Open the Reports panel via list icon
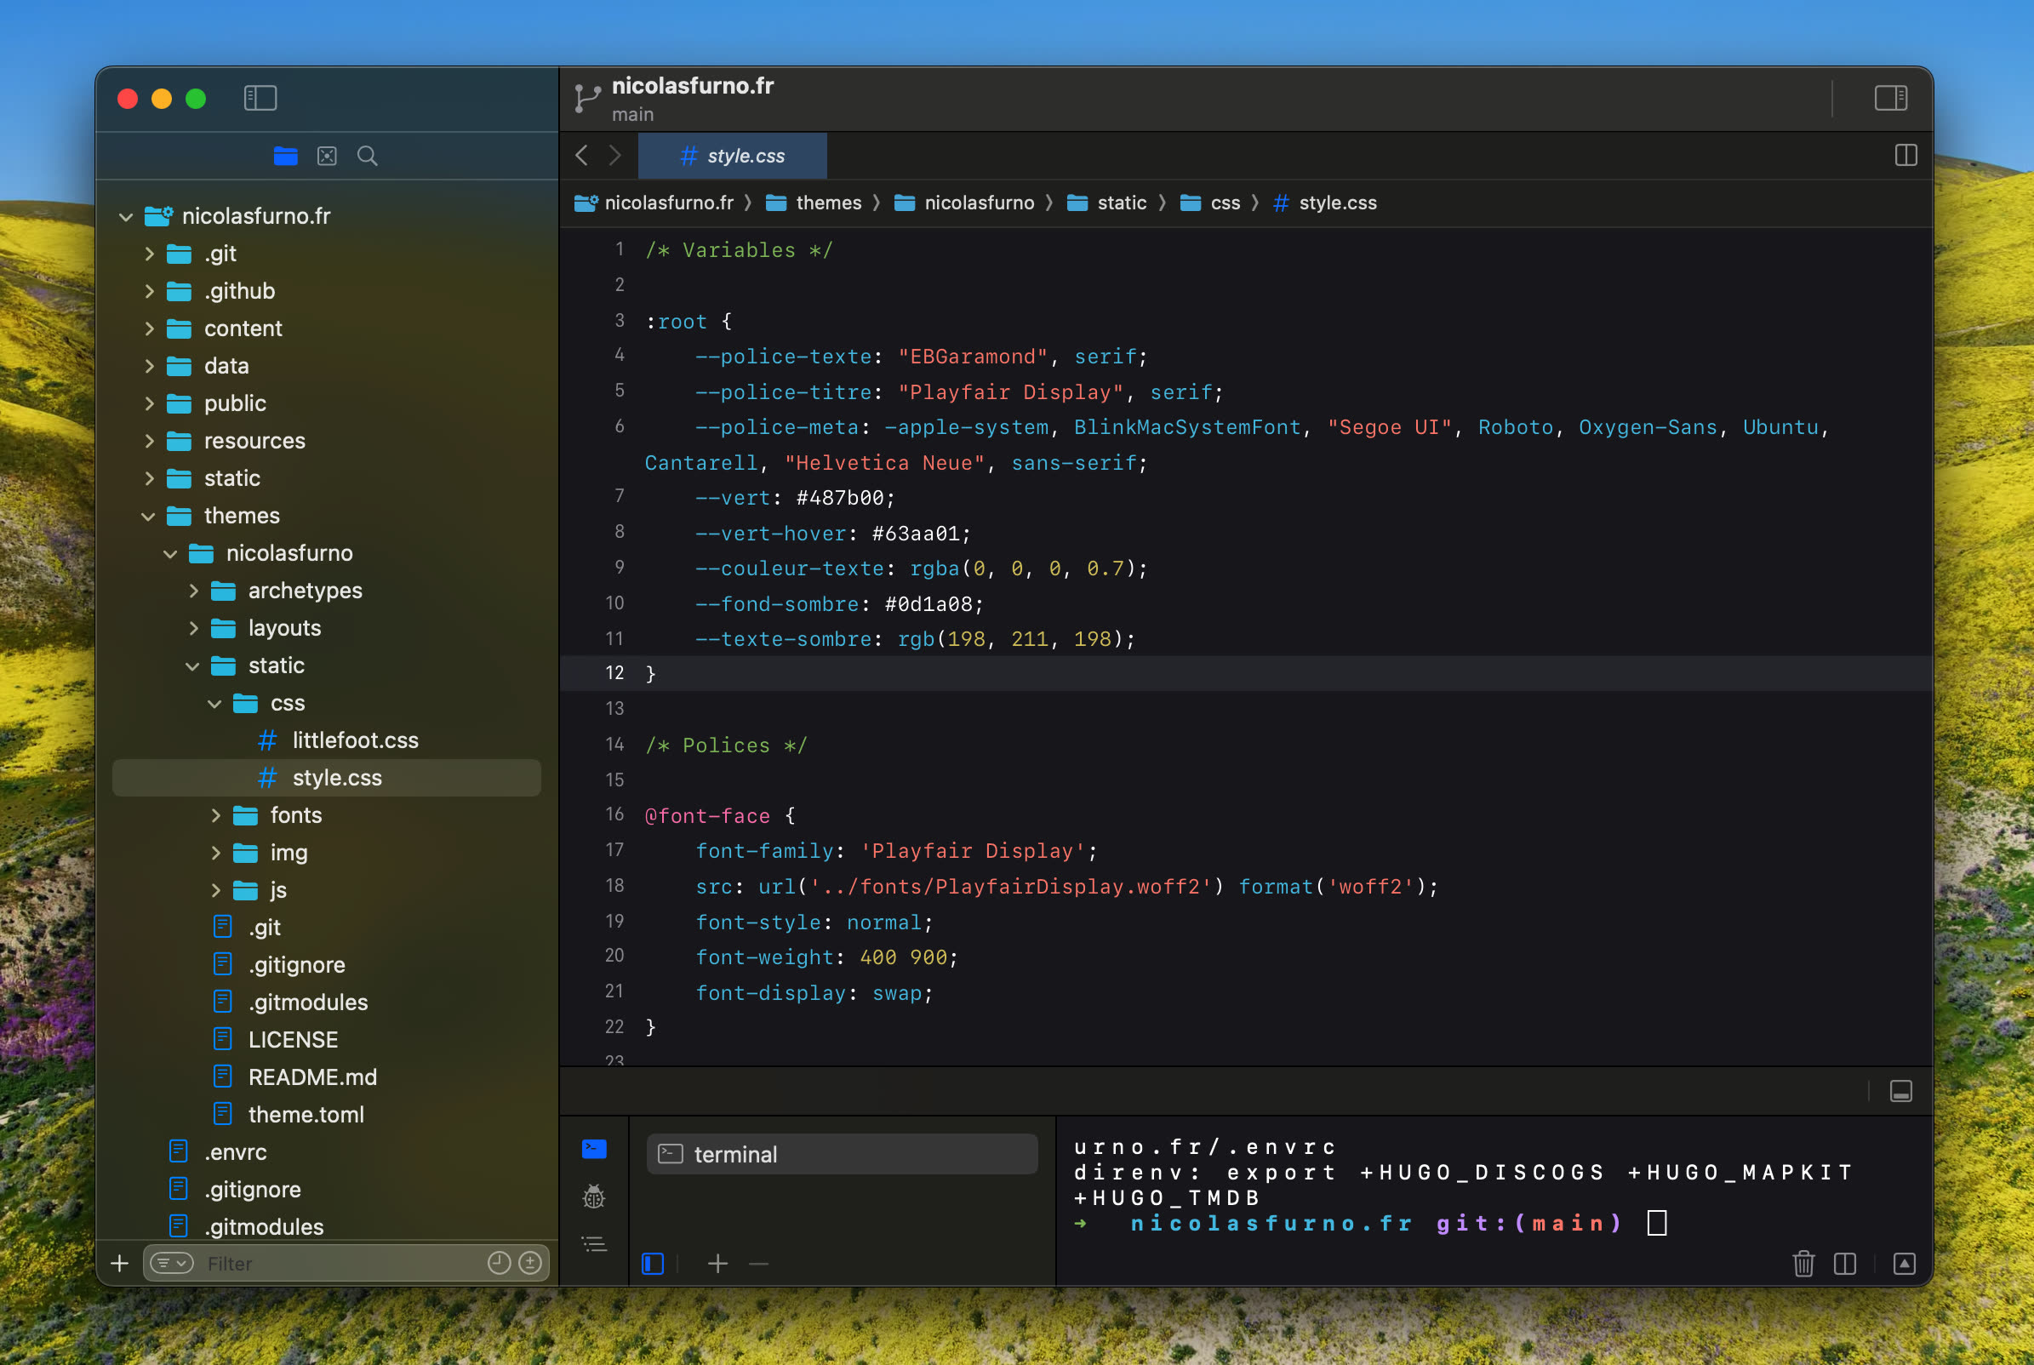 pyautogui.click(x=592, y=1243)
